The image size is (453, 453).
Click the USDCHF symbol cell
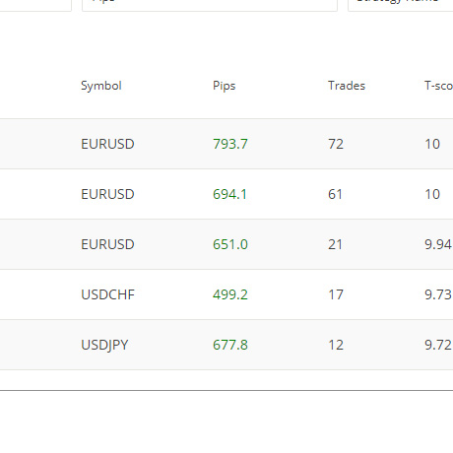click(x=107, y=294)
